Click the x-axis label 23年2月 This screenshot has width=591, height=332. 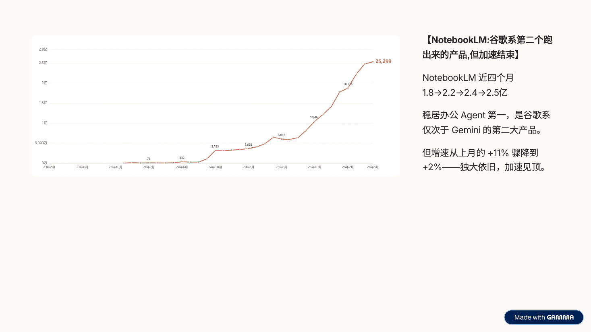pos(49,167)
